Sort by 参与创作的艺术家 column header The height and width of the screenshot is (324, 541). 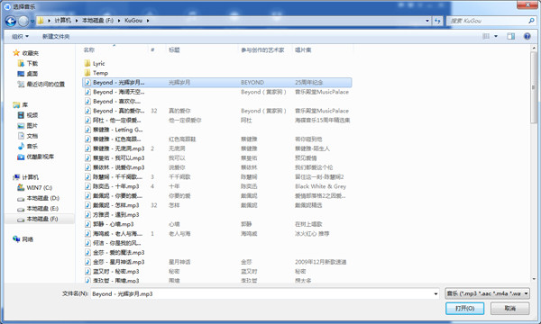262,49
